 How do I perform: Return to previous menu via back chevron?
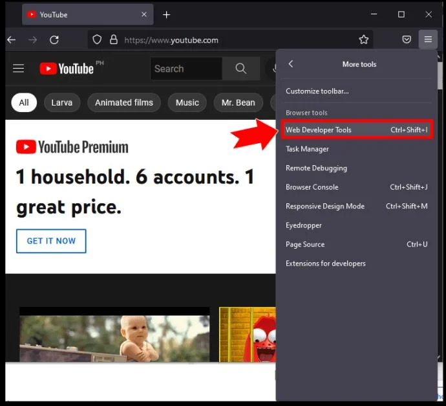point(291,64)
